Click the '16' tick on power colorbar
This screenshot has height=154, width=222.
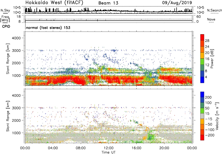click(207, 59)
